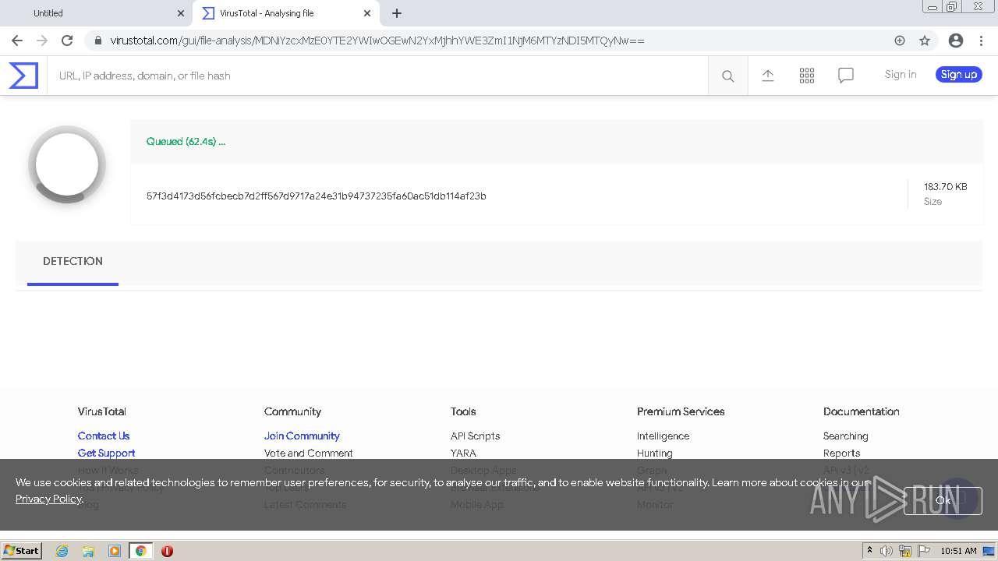Click the 10:51 AM system clock
Image resolution: width=998 pixels, height=561 pixels.
tap(958, 551)
